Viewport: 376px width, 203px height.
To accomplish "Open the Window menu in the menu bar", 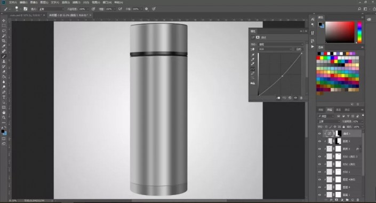I will [107, 2].
